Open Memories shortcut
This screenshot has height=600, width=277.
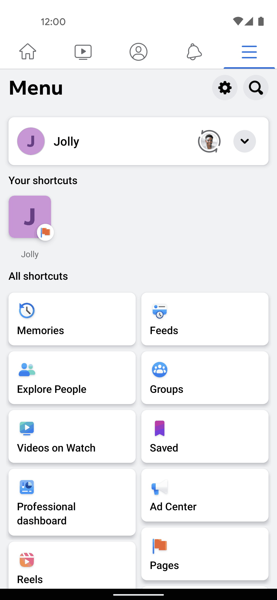(72, 319)
